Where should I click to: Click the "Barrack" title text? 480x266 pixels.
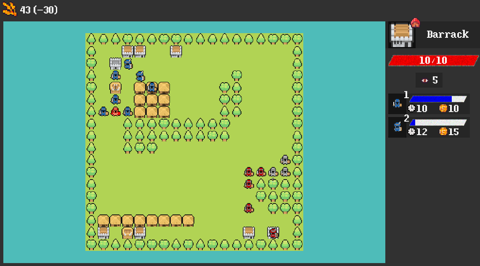coord(448,34)
